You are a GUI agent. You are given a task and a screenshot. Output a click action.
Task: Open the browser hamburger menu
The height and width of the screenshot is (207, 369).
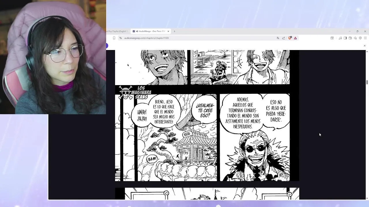pos(365,38)
